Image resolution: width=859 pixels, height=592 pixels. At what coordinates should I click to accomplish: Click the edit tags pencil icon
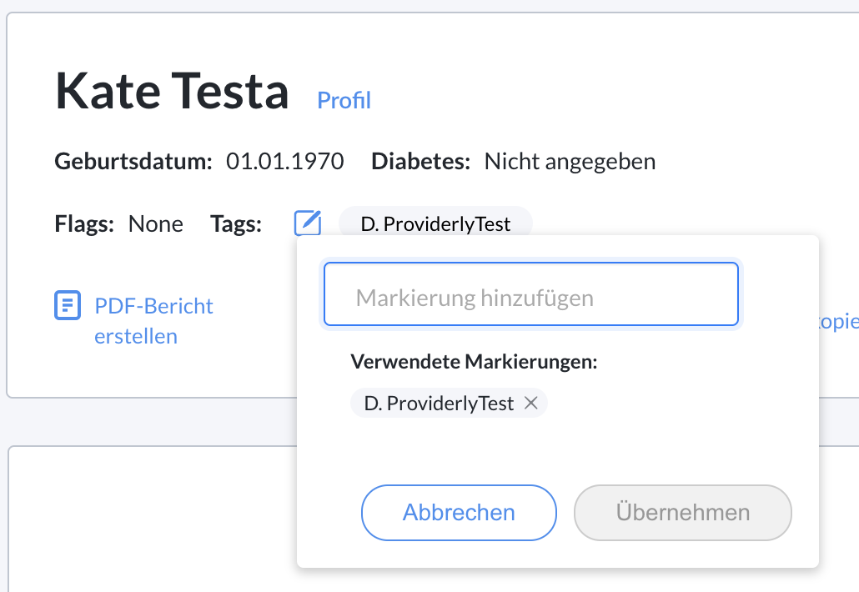[308, 223]
